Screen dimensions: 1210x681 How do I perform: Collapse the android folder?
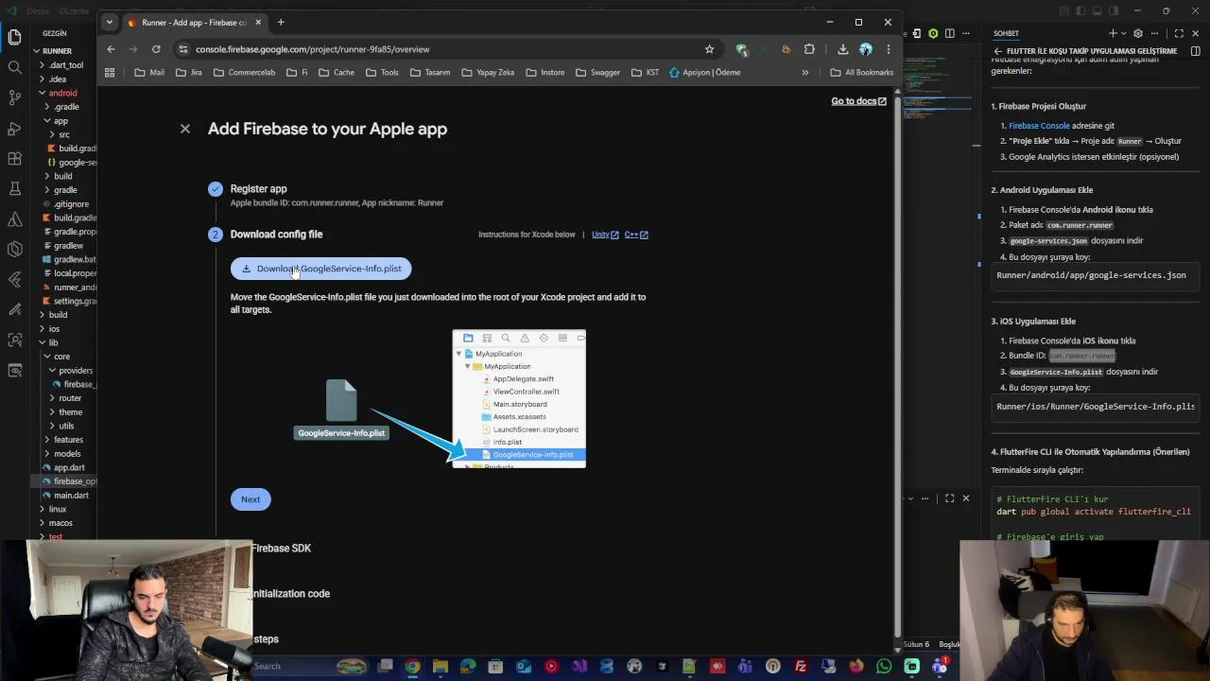tap(59, 93)
